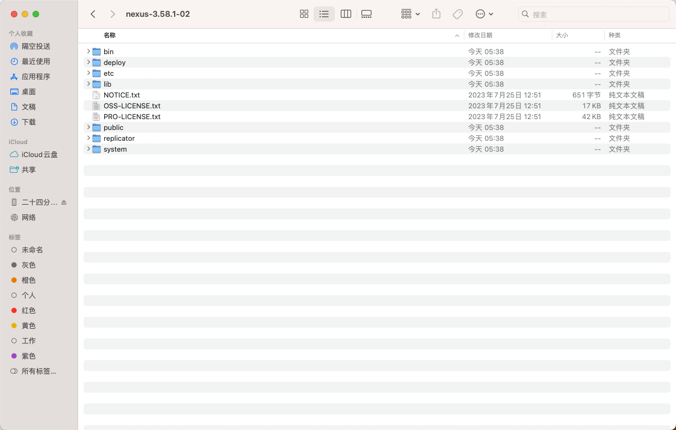Select list view mode button

click(x=324, y=14)
